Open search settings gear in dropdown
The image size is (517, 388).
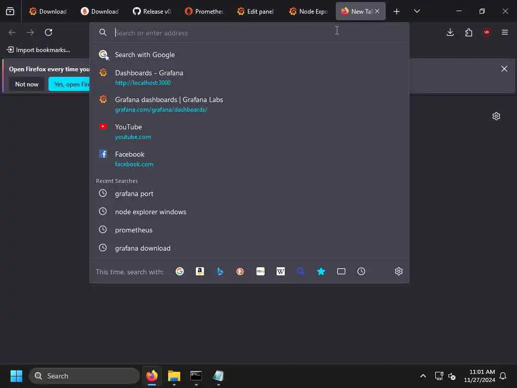point(399,271)
